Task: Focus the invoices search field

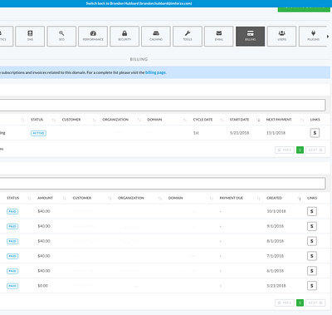Action: (163, 184)
